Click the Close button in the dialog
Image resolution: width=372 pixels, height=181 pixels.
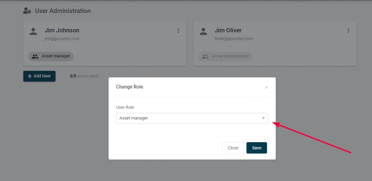(x=233, y=148)
